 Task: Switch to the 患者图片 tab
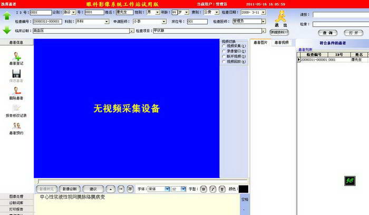coord(260,43)
